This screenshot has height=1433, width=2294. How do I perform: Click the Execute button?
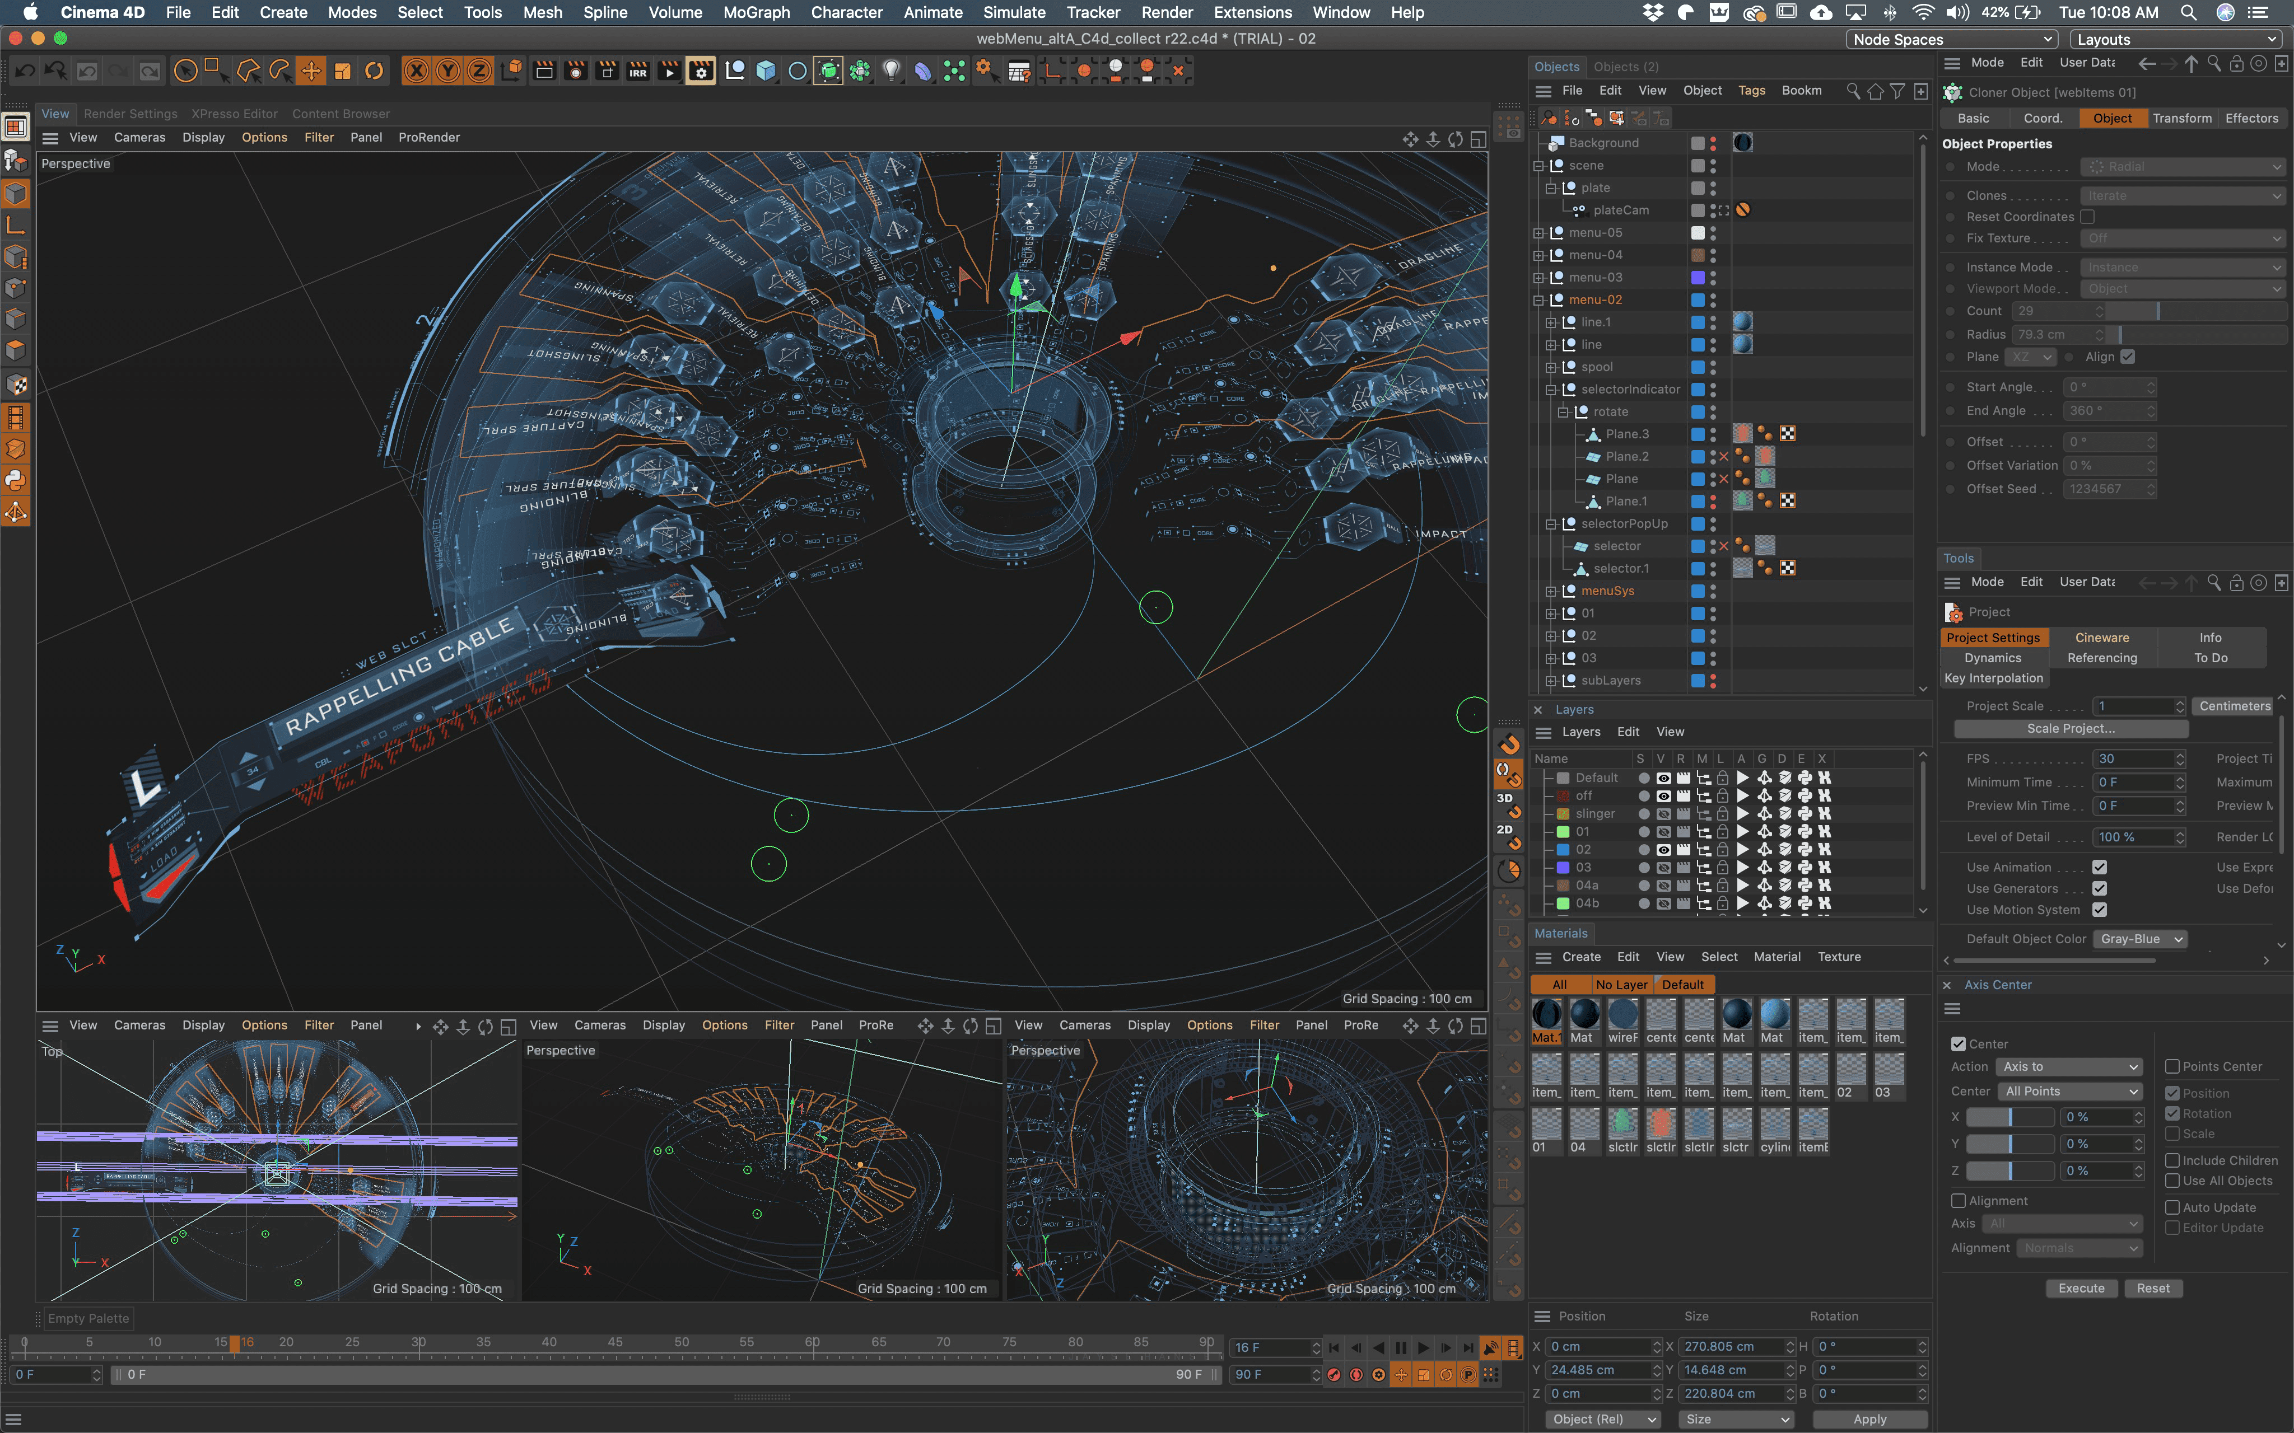(2082, 1288)
